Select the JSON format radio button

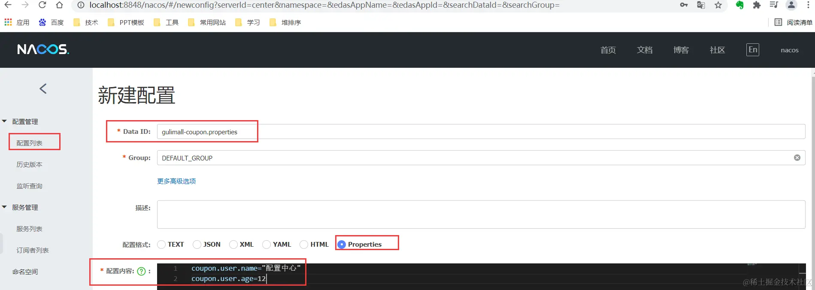[x=197, y=245]
